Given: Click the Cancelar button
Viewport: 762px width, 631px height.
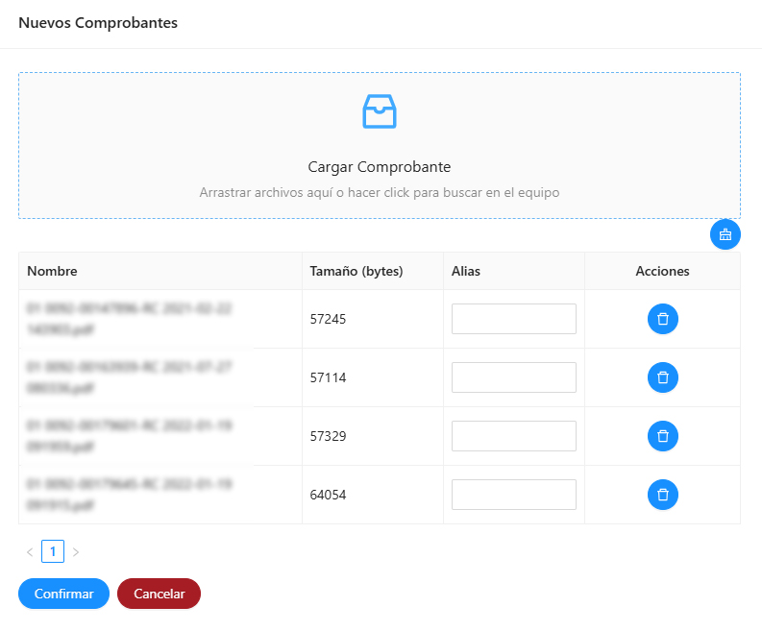Looking at the screenshot, I should [x=159, y=594].
